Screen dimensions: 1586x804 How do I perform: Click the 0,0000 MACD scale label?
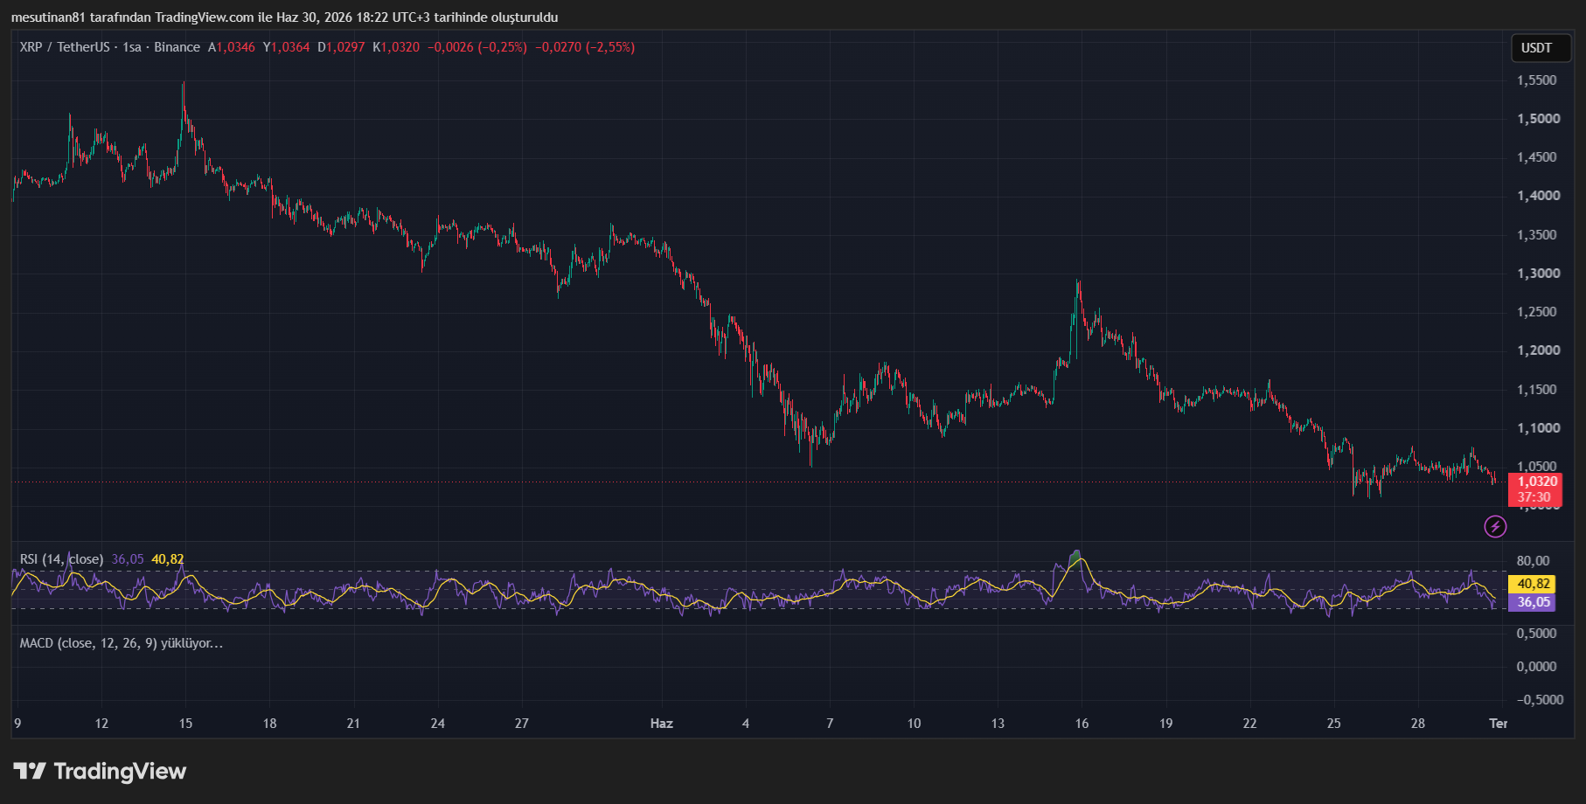coord(1536,667)
